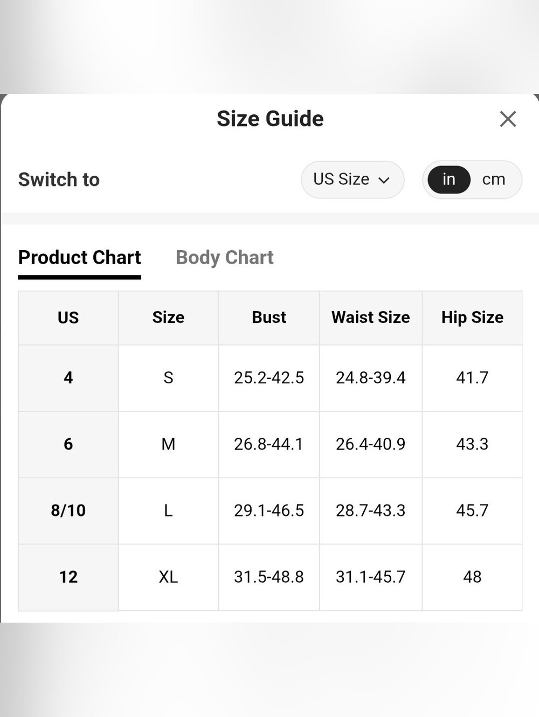Click the US column header
The height and width of the screenshot is (717, 539).
(x=68, y=318)
